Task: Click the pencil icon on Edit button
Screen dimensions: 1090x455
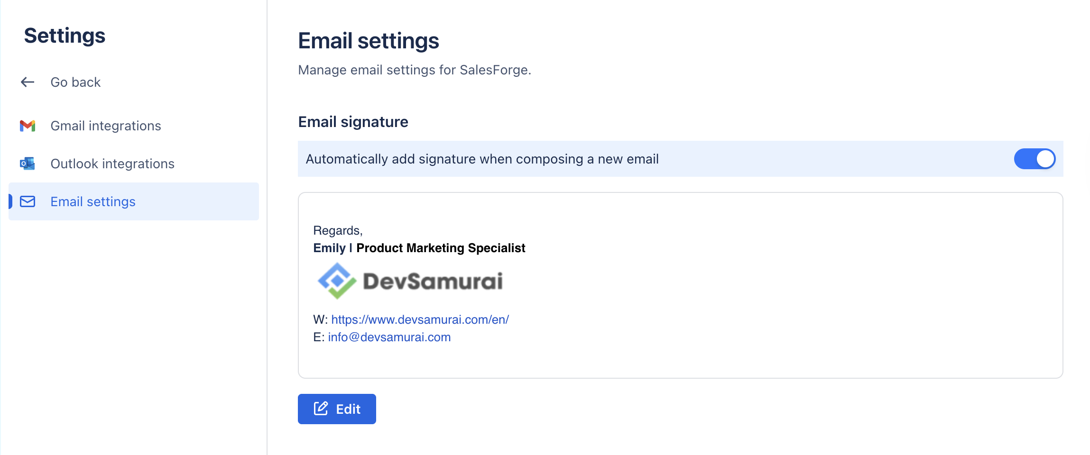Action: pos(321,409)
